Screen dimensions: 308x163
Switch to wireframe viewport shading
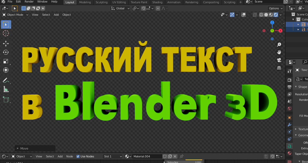pyautogui.click(x=261, y=15)
